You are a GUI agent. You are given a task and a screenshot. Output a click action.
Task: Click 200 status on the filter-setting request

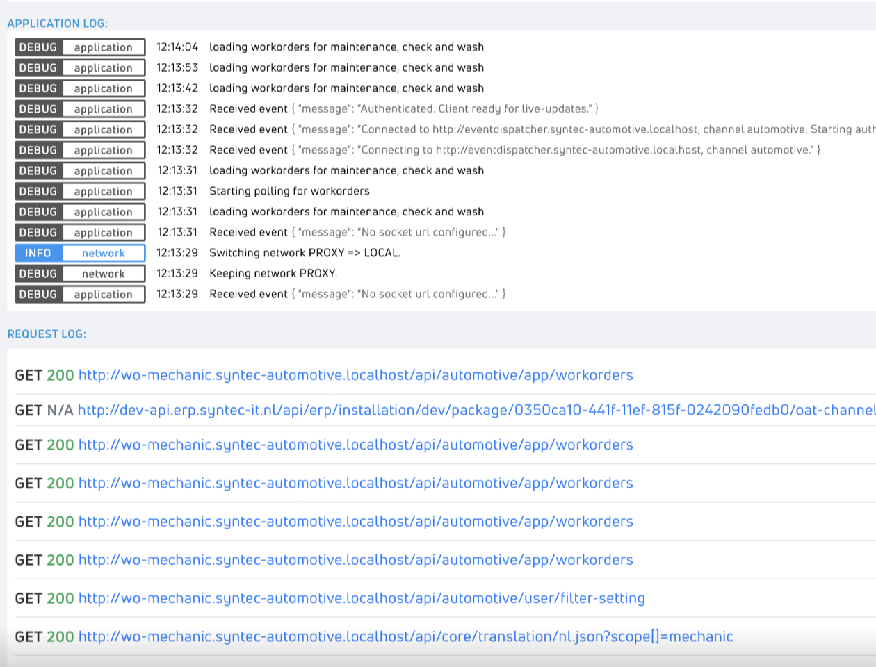coord(60,598)
